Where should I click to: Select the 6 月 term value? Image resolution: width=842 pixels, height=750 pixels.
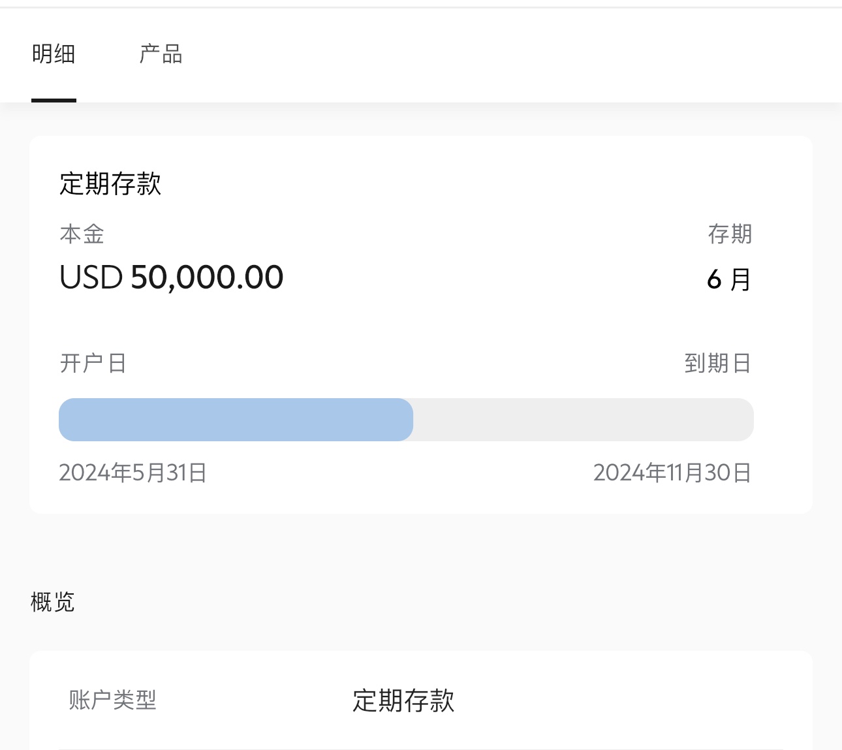click(x=730, y=279)
